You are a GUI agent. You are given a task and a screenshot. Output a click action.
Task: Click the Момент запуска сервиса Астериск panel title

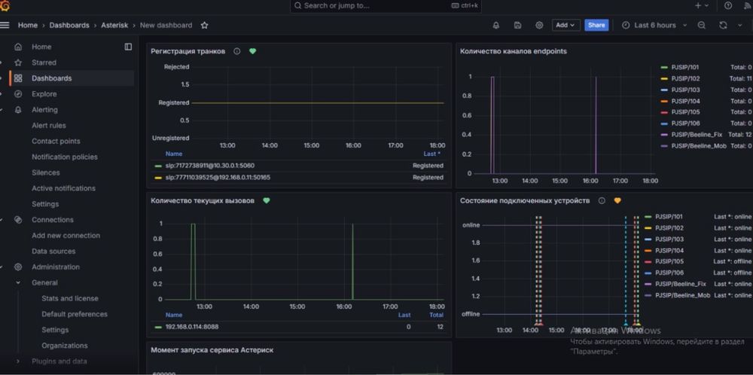coord(212,350)
